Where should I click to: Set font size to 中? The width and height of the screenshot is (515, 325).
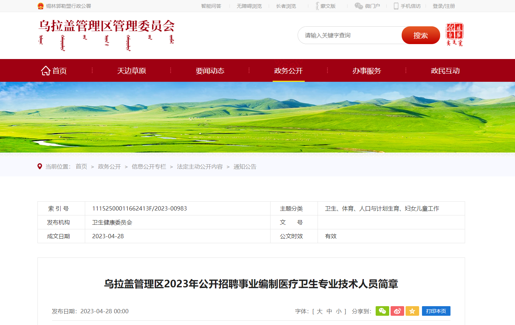coord(329,311)
